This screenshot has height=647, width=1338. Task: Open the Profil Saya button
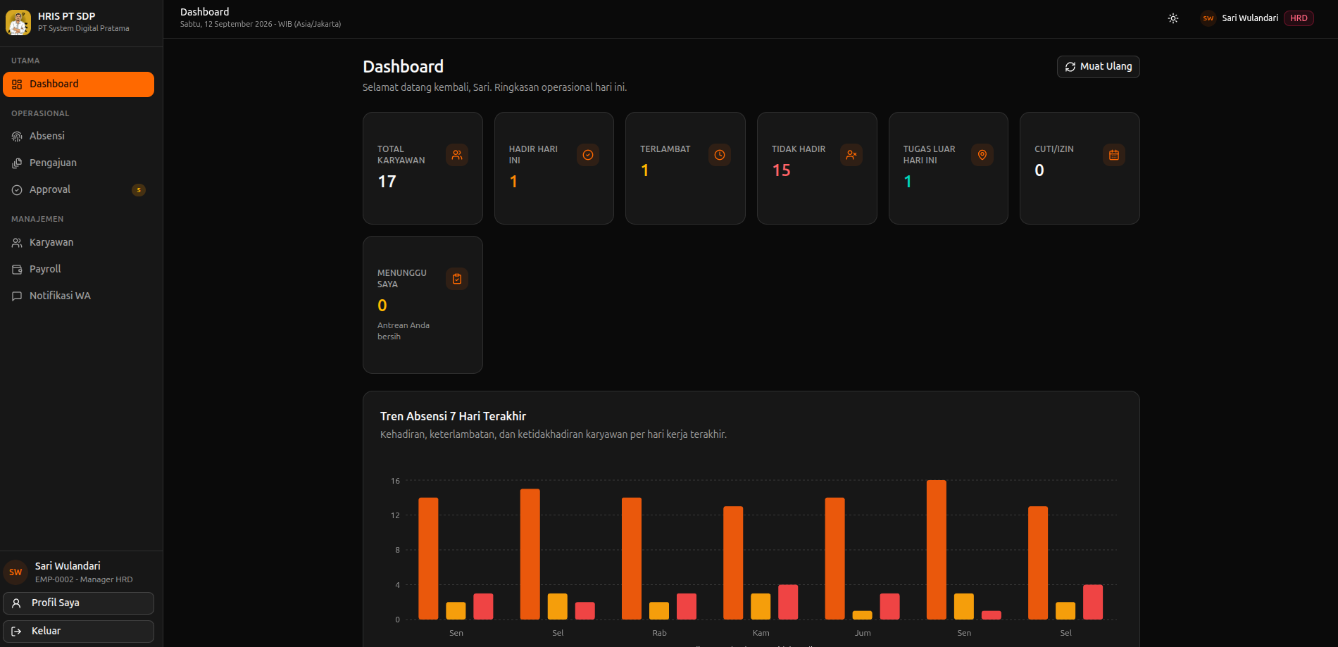tap(78, 603)
